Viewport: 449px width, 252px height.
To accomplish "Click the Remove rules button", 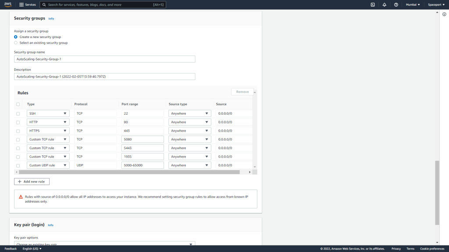I will (242, 92).
